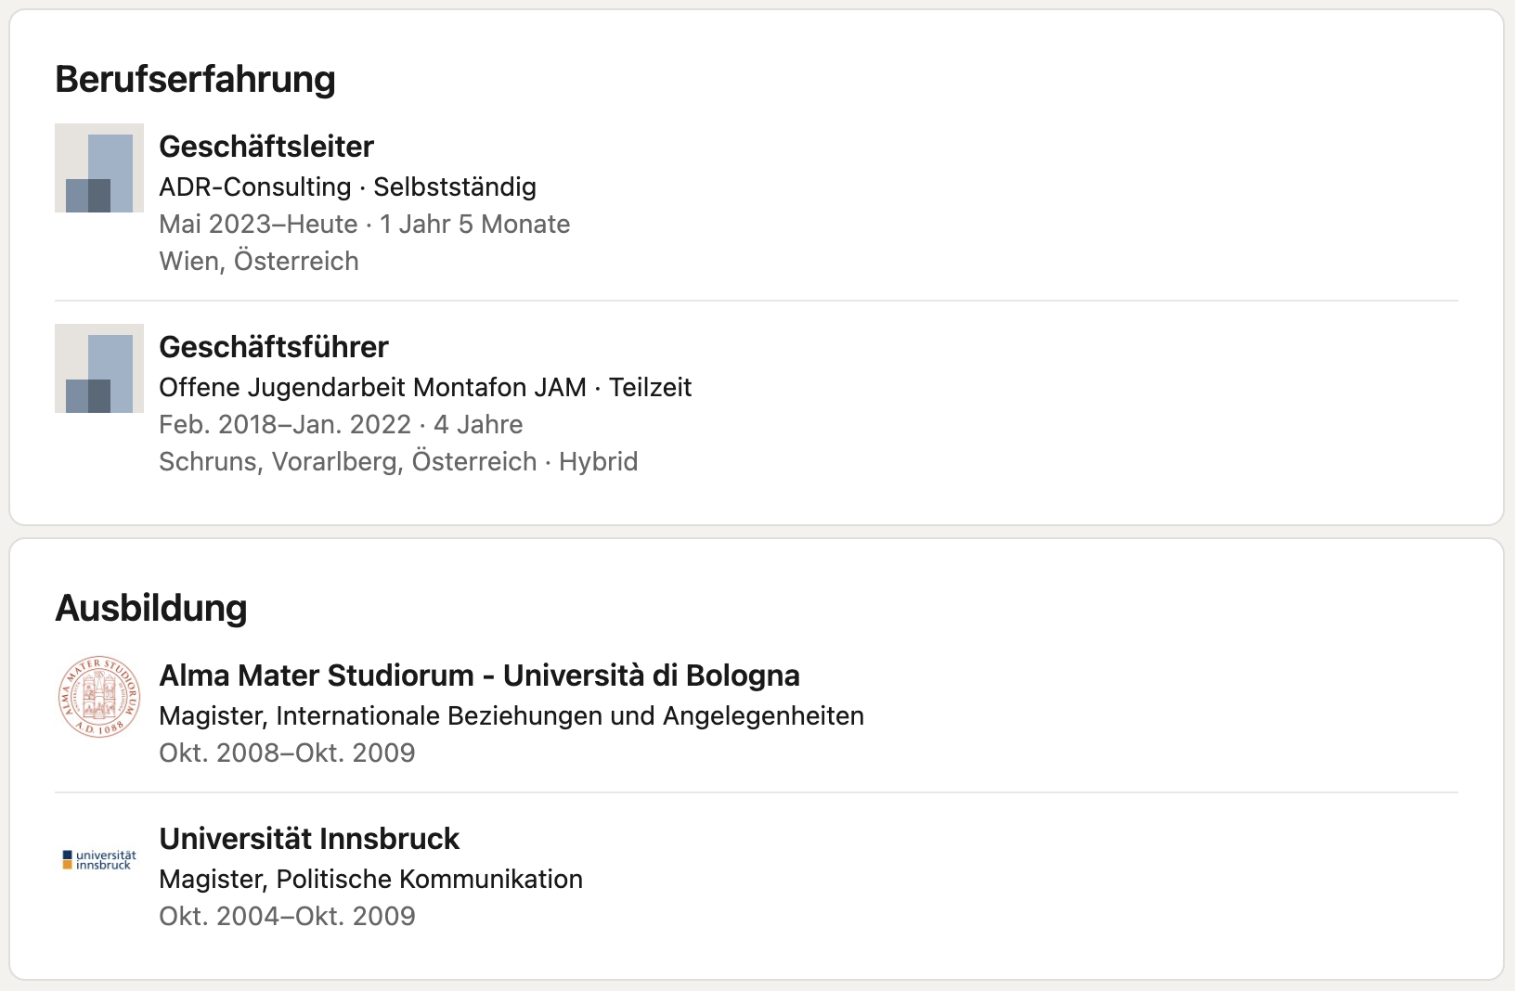Click the Ausbildung section heading
This screenshot has height=991, width=1515.
[151, 609]
